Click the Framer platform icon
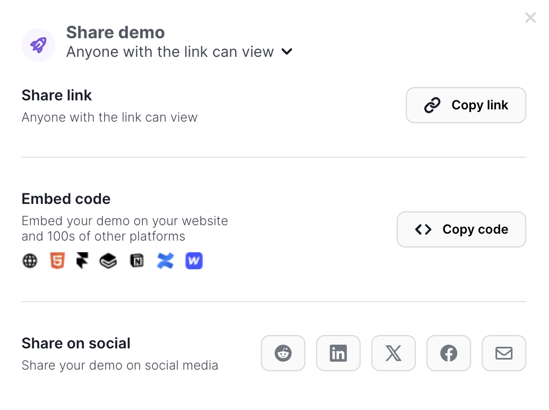The height and width of the screenshot is (410, 549). [x=82, y=261]
